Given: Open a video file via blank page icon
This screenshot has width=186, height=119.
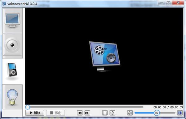Looking at the screenshot, I should pyautogui.click(x=105, y=113).
